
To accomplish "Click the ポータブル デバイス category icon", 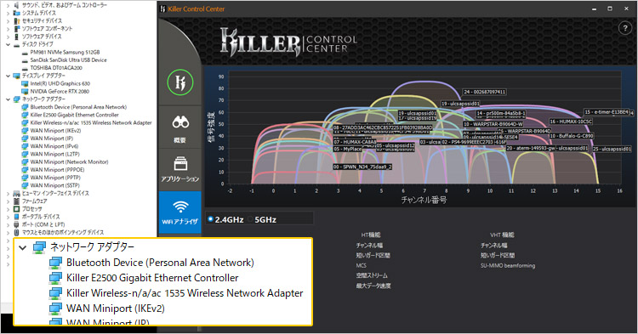I will point(17,217).
